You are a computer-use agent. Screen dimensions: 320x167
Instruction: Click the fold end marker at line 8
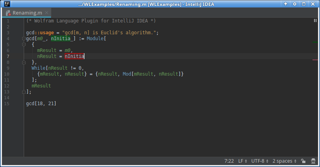(x=24, y=62)
